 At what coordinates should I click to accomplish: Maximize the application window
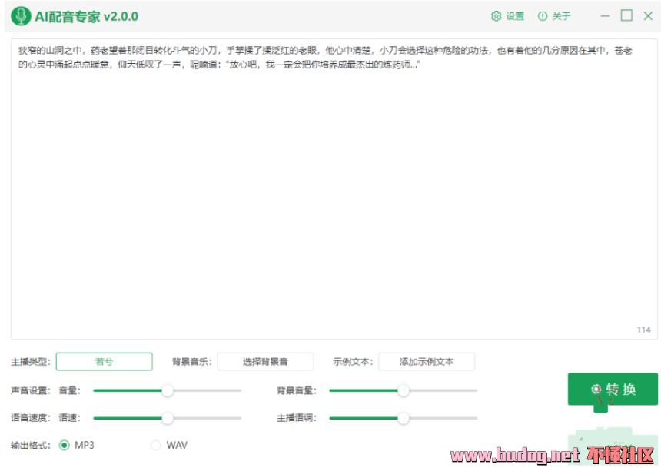[626, 15]
